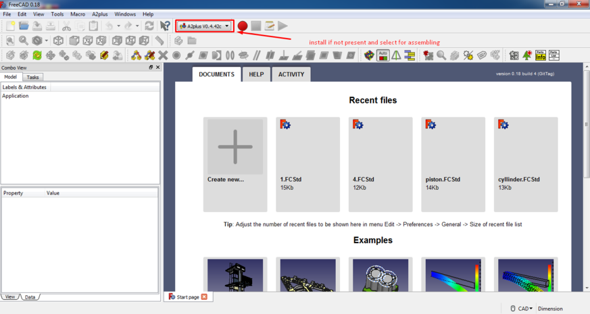This screenshot has height=314, width=590.
Task: Open the Windows menu
Action: pyautogui.click(x=125, y=14)
